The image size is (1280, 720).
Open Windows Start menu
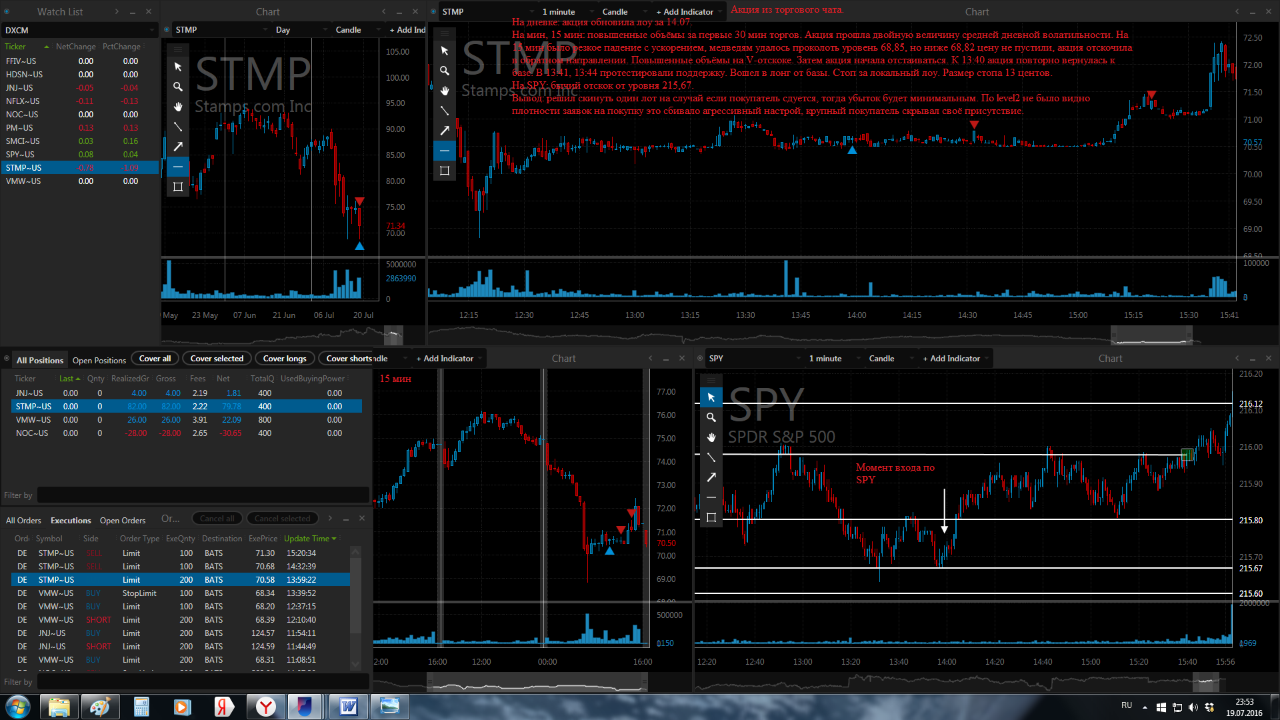[x=18, y=707]
